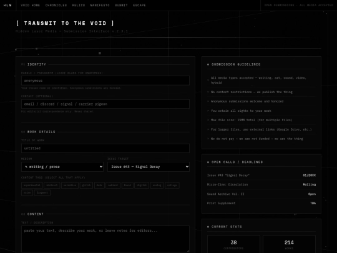
Task: Click the guideline "You retain all rights to your work"
Action: [261, 111]
